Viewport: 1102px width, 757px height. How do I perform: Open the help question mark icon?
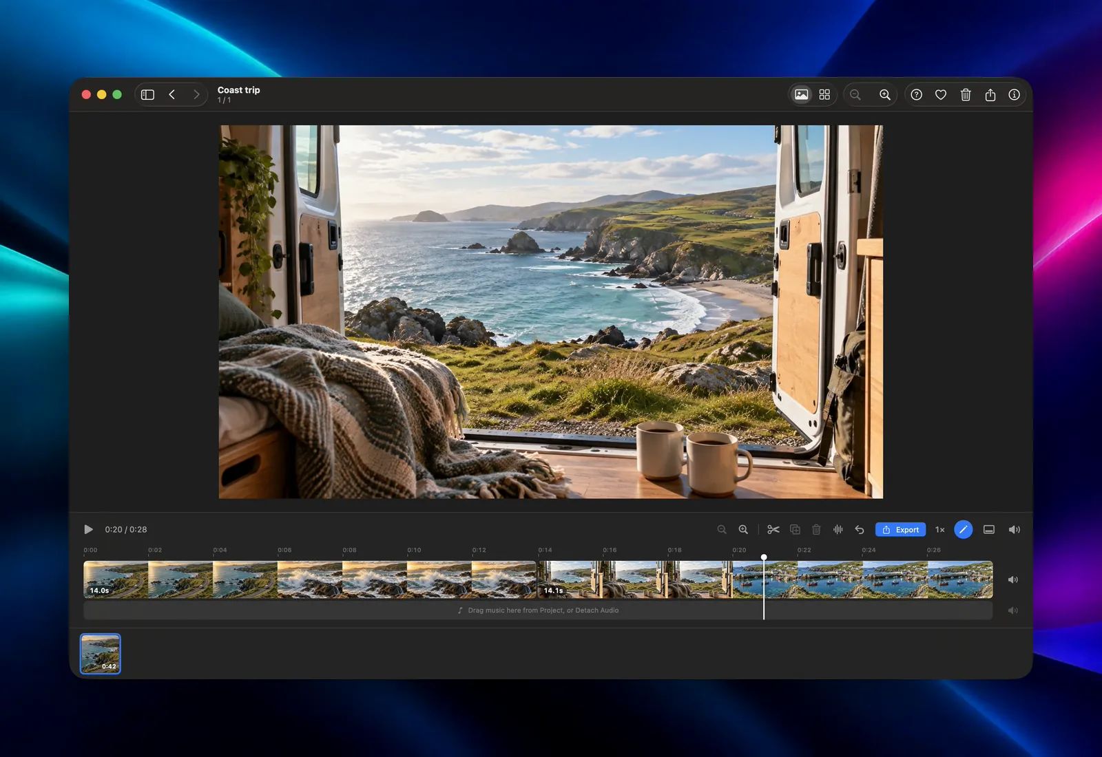pos(916,95)
